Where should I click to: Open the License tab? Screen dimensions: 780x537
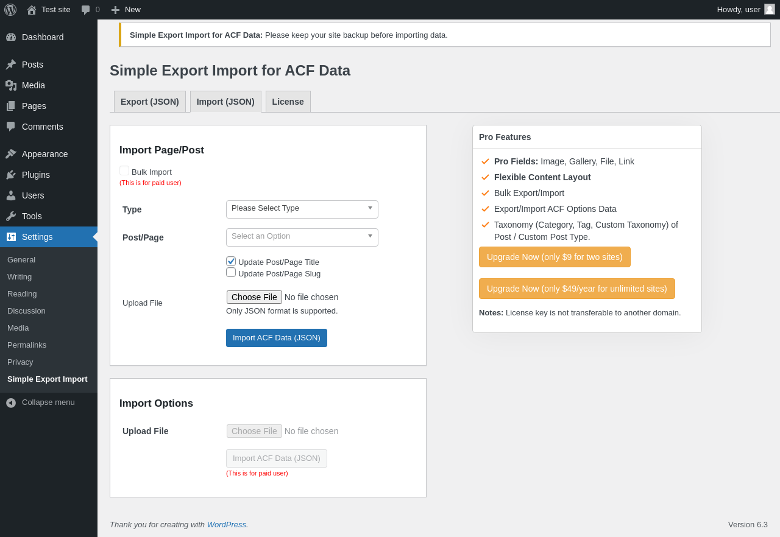pos(288,102)
